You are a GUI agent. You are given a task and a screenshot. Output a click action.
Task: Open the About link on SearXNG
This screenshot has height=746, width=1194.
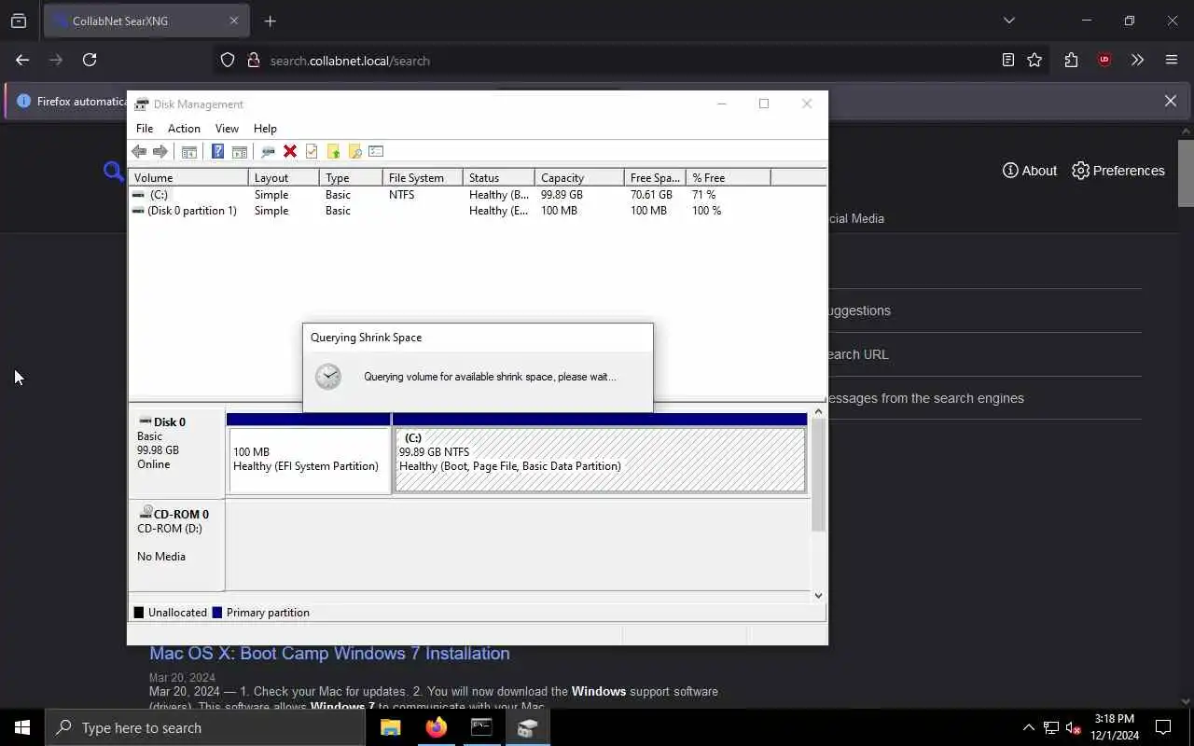tap(1030, 171)
